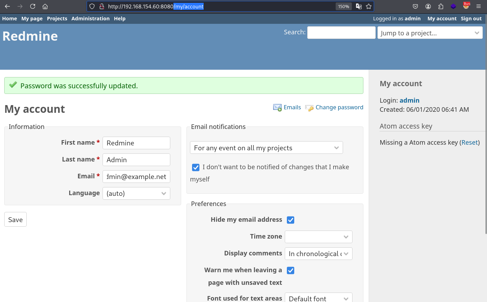Click the translate page icon

(359, 6)
